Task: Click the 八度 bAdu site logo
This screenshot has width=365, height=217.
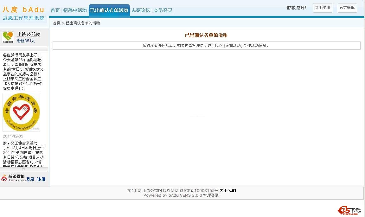Action: coord(23,13)
